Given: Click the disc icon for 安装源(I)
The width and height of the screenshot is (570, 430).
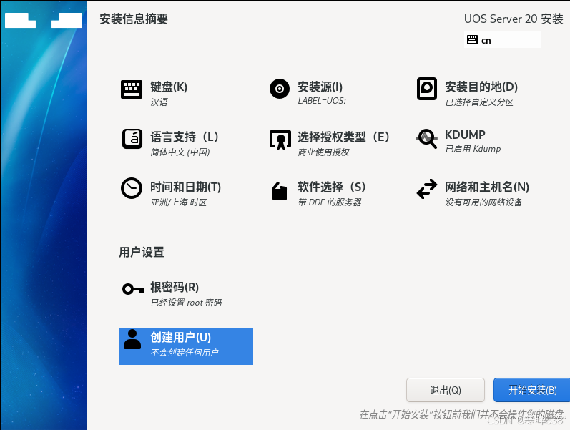Looking at the screenshot, I should click(280, 89).
